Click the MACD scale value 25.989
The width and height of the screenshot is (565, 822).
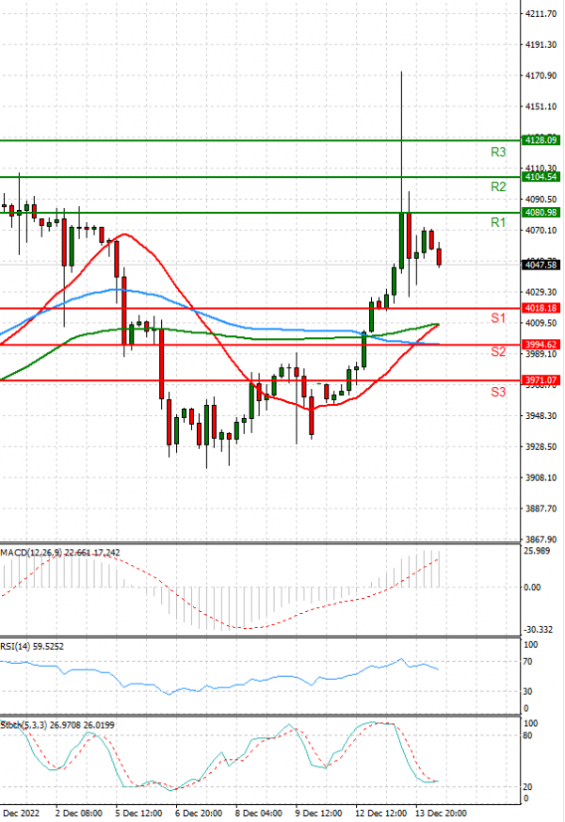(x=538, y=551)
